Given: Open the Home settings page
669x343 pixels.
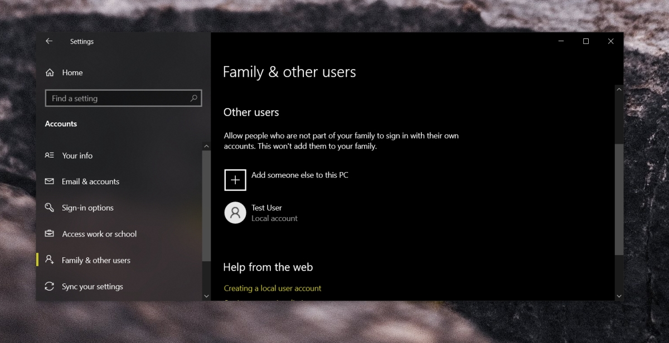Looking at the screenshot, I should point(72,72).
